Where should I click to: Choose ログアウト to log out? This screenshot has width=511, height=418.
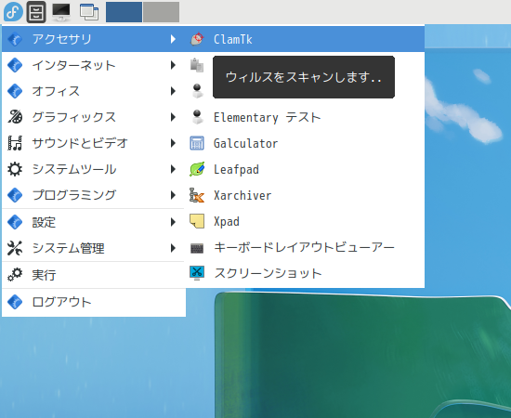(x=94, y=302)
